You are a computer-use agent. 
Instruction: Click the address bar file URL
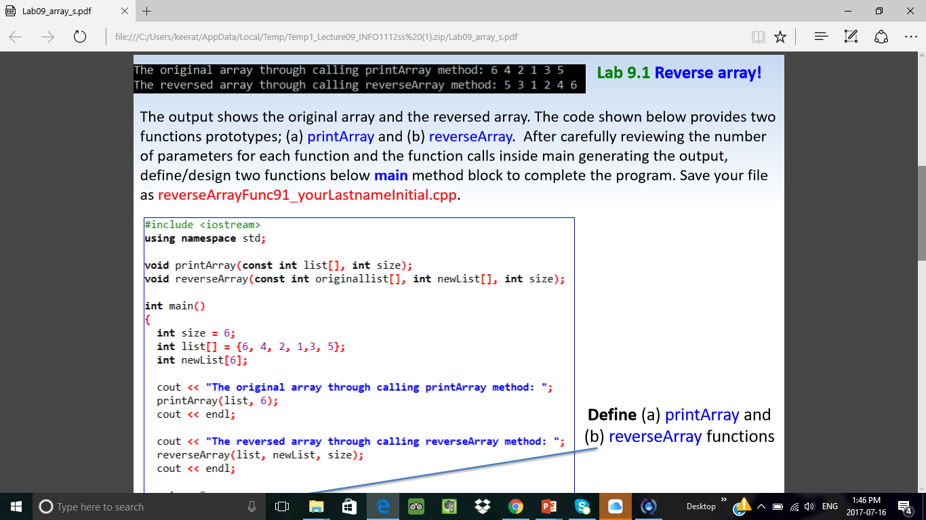tap(317, 37)
